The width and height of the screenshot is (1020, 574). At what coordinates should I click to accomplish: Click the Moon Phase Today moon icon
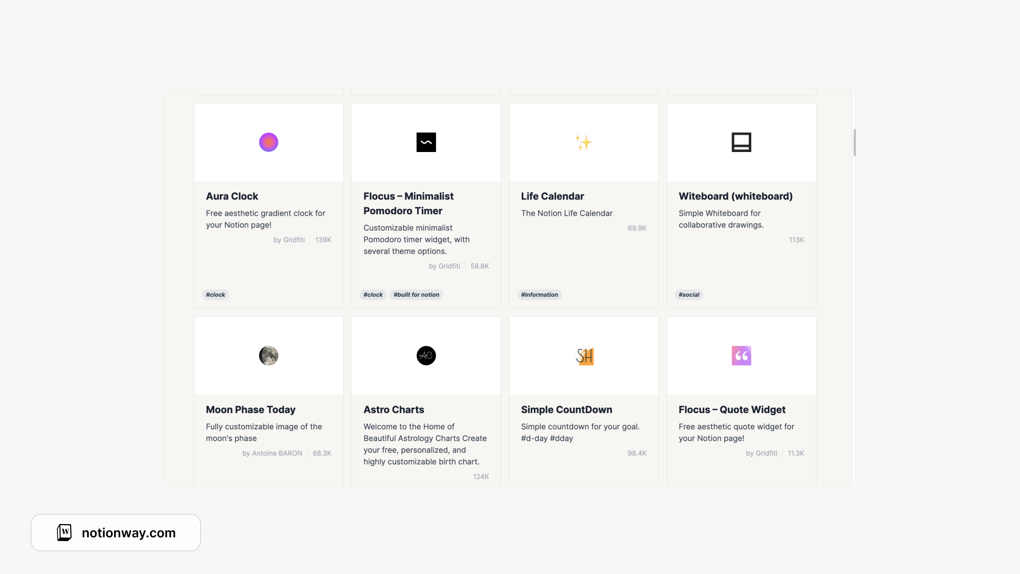[268, 356]
